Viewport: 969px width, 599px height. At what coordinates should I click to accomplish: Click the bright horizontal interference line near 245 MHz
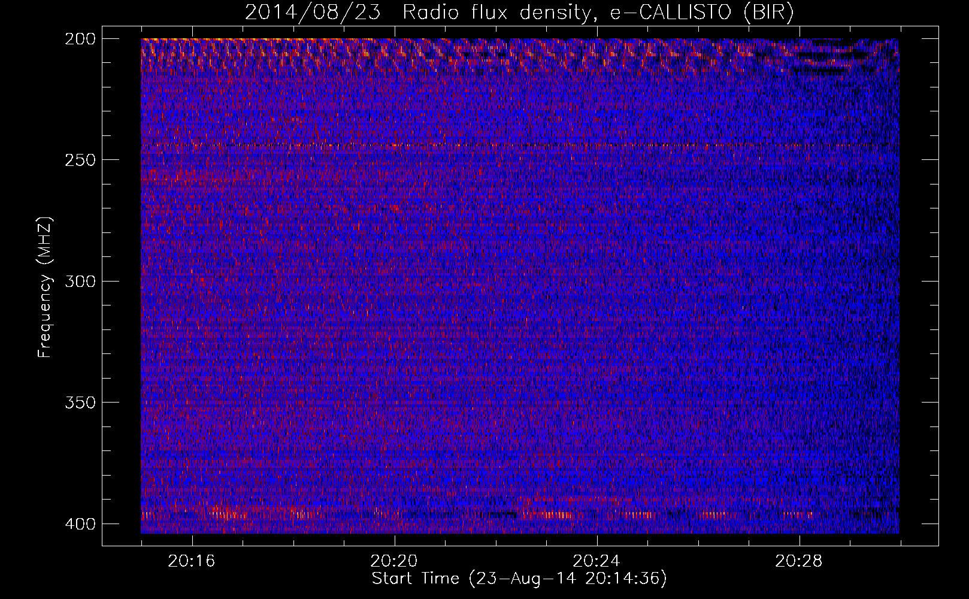click(520, 146)
